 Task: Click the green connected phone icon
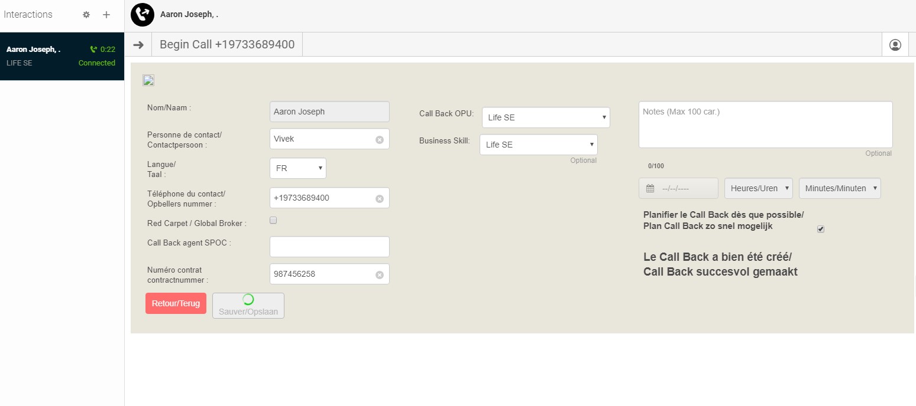pyautogui.click(x=93, y=50)
